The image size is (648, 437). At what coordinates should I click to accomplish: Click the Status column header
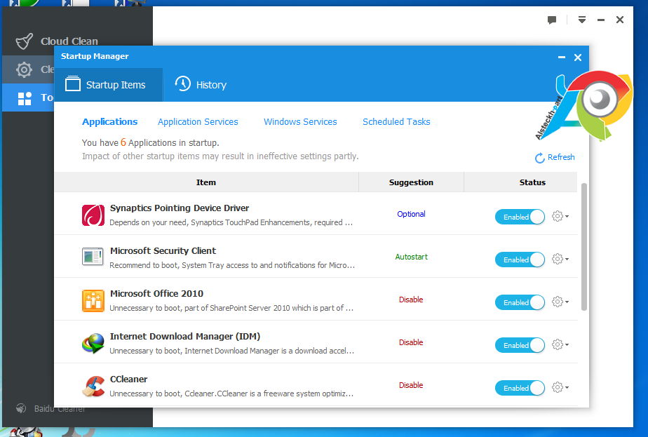pos(533,182)
